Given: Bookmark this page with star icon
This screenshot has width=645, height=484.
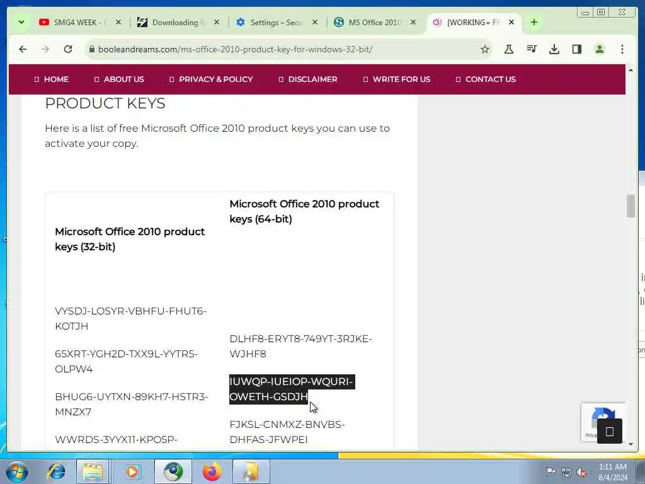Looking at the screenshot, I should pyautogui.click(x=485, y=49).
